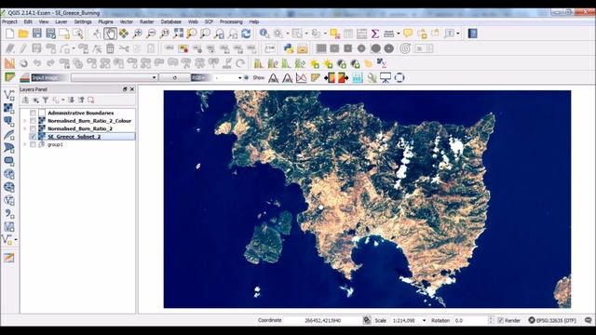Toggle the SCP Show radio button
The width and height of the screenshot is (596, 335).
tap(246, 77)
